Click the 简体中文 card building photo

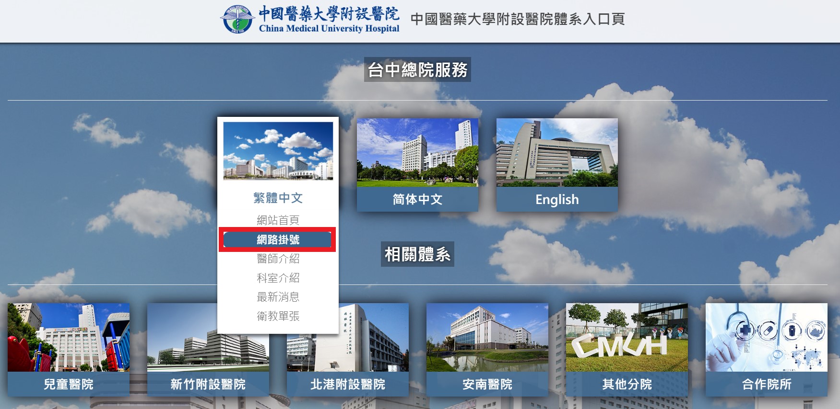click(x=417, y=152)
